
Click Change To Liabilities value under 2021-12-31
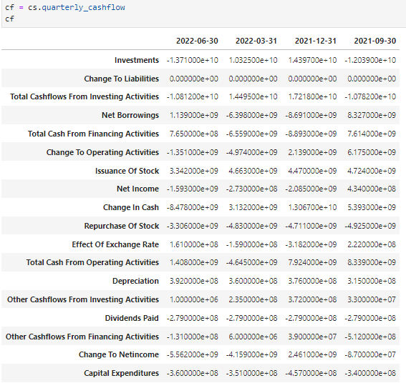point(312,79)
